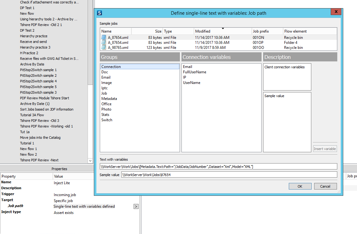Screen dimensions: 357x234
Task: Open Job path editor arrow button
Action: [x=136, y=206]
